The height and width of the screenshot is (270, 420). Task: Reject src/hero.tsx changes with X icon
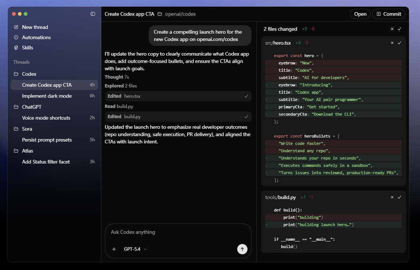pos(392,43)
